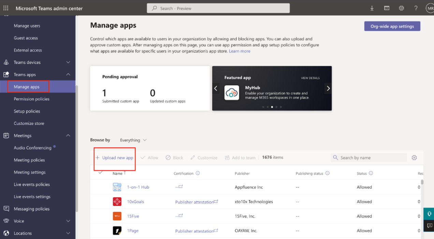
Task: Open the headset support floating button
Action: pyautogui.click(x=429, y=214)
